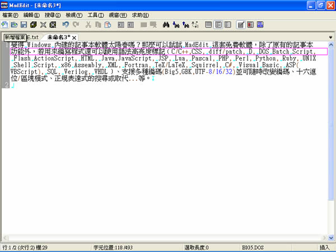Click the word Verilog in the text
This screenshot has height=252, width=336.
(x=76, y=72)
